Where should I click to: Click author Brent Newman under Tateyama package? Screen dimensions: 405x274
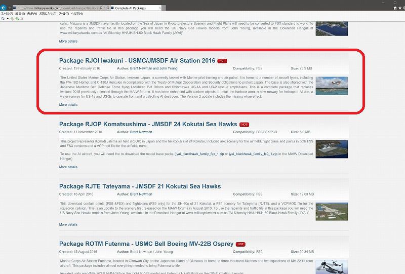pyautogui.click(x=141, y=194)
